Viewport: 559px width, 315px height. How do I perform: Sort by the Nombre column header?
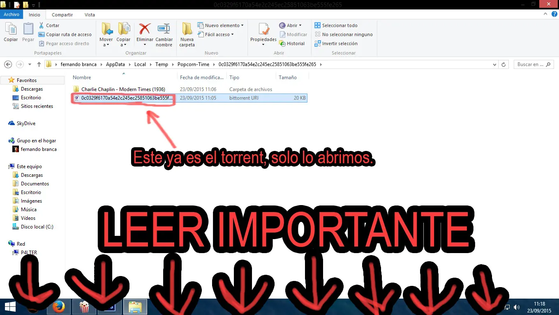click(x=124, y=77)
